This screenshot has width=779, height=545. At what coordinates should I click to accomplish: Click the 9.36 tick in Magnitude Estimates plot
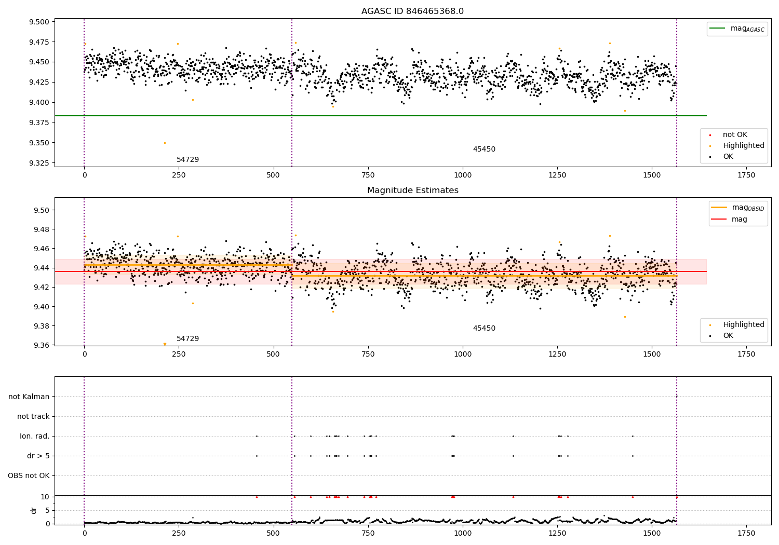click(x=42, y=345)
